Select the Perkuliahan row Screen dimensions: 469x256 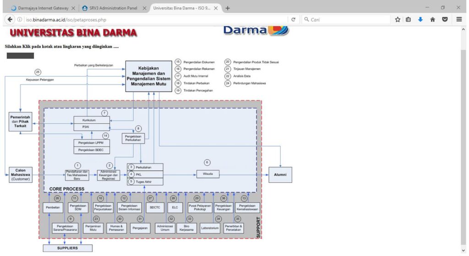[145, 167]
